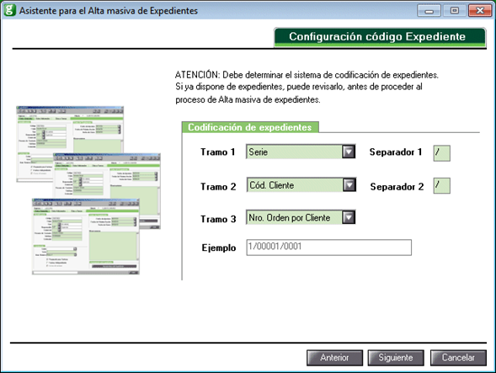Click the green application icon in title bar
The width and height of the screenshot is (496, 373).
[9, 10]
